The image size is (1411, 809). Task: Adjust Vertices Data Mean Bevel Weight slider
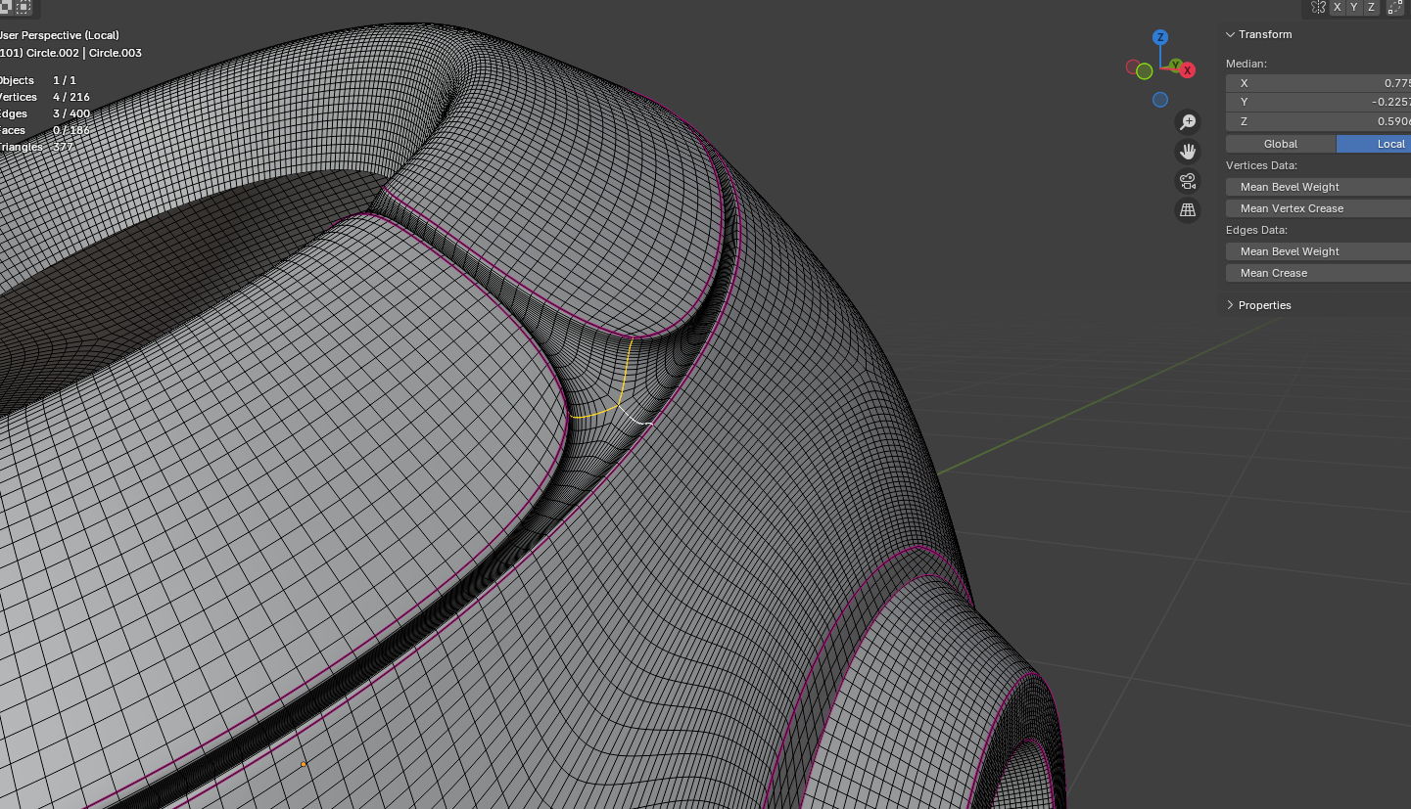[1318, 187]
